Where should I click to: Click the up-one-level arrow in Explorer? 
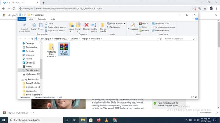[x=32, y=39]
